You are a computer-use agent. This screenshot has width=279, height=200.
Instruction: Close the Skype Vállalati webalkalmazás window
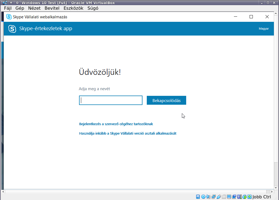(267, 17)
